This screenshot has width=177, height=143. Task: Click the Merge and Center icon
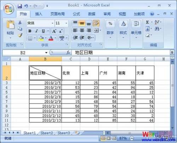click(96, 31)
